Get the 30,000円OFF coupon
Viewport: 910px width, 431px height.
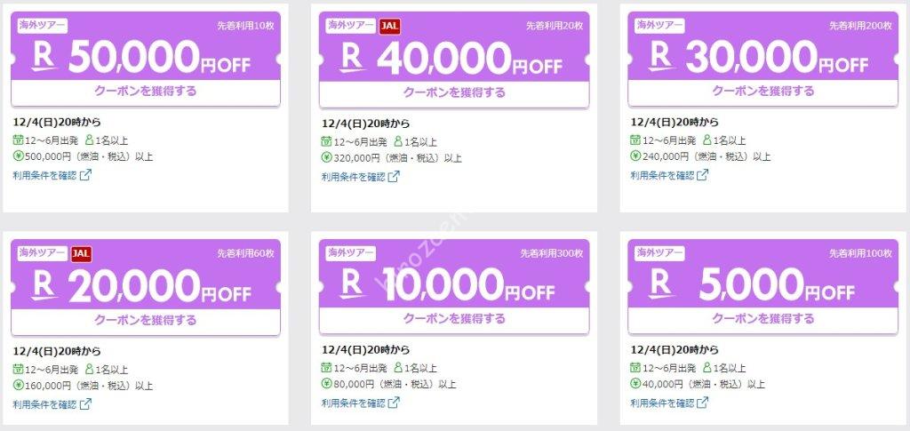tap(762, 92)
